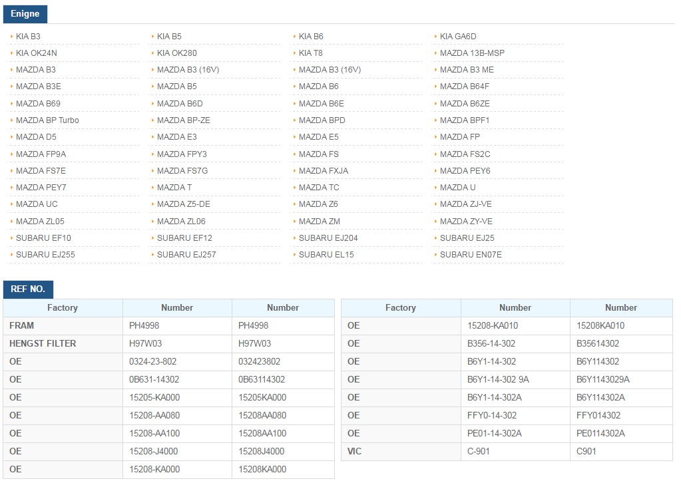
Task: Click reference number B356-14-302
Action: tap(491, 344)
